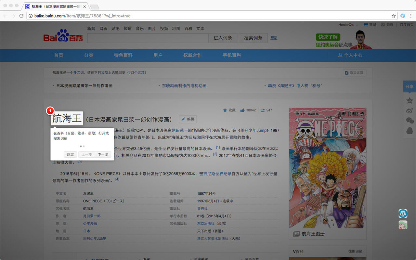This screenshot has width=416, height=260.
Task: Click the 收藏 star icon
Action: click(x=225, y=110)
